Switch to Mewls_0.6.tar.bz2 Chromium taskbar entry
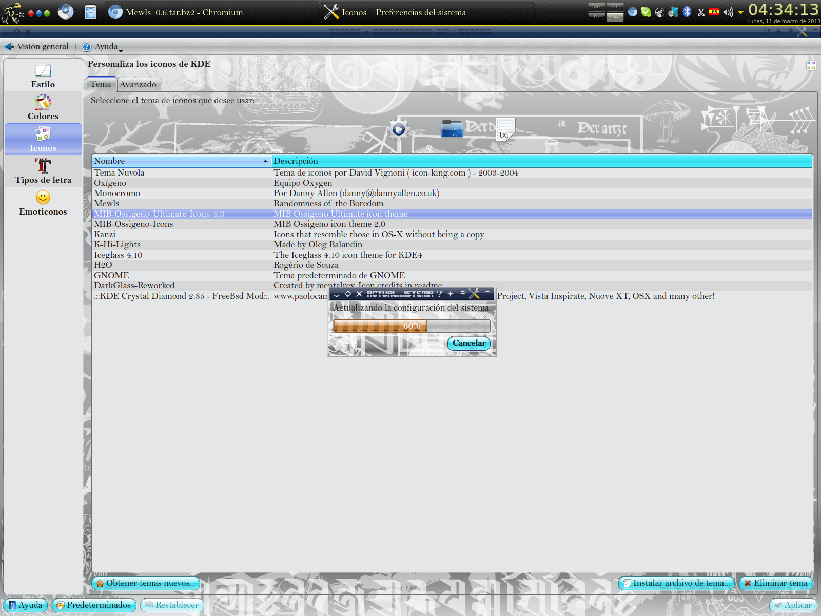Viewport: 821px width, 616px height. coord(211,12)
